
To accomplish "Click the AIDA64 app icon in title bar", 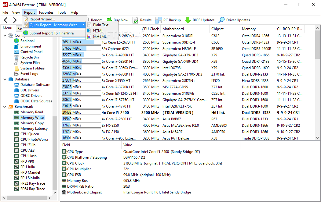I will coord(5,5).
